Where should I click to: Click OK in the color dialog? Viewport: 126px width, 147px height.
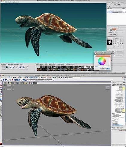point(108,69)
